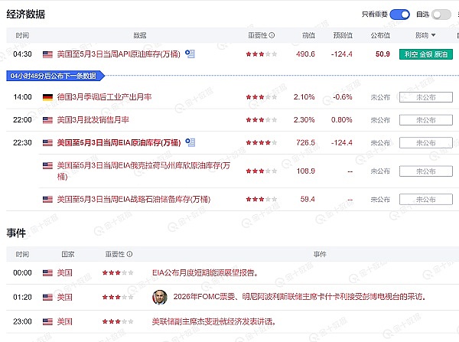Click the German flag on the 14:00 row
Viewport: 459px width, 342px height.
tap(47, 98)
